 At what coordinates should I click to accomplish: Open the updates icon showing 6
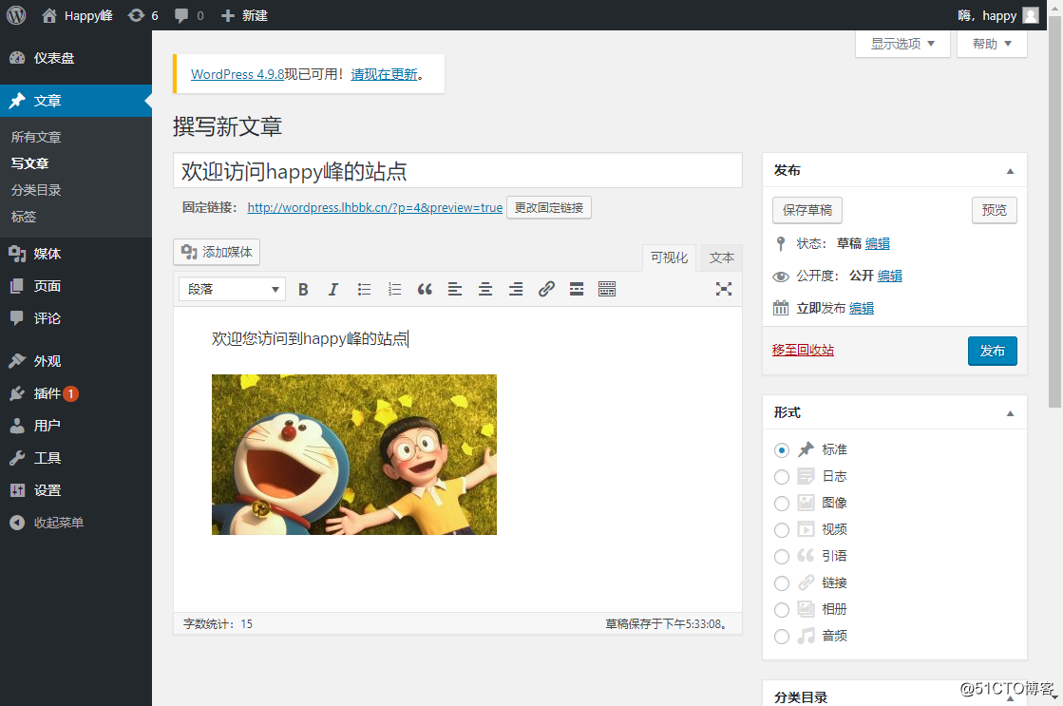pyautogui.click(x=143, y=15)
